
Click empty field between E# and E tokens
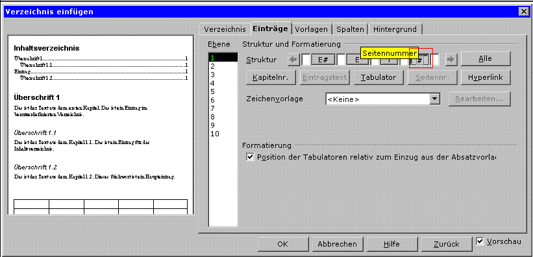tap(341, 60)
